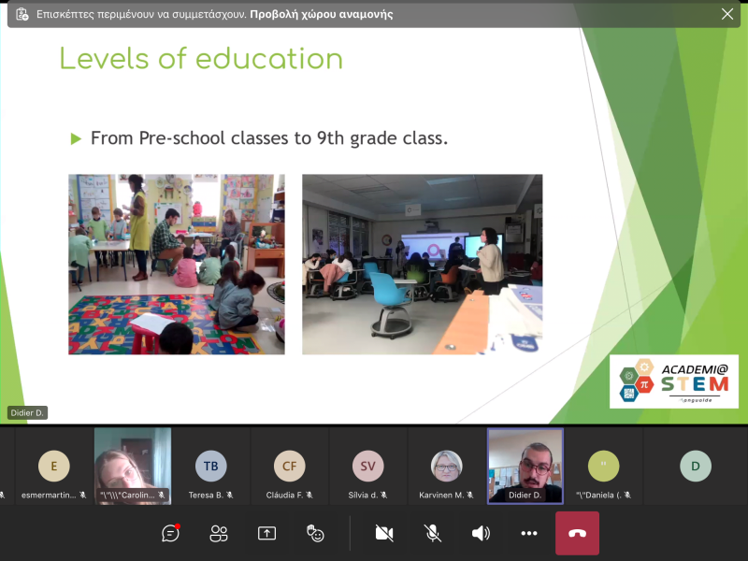Turn on the camera

[383, 533]
